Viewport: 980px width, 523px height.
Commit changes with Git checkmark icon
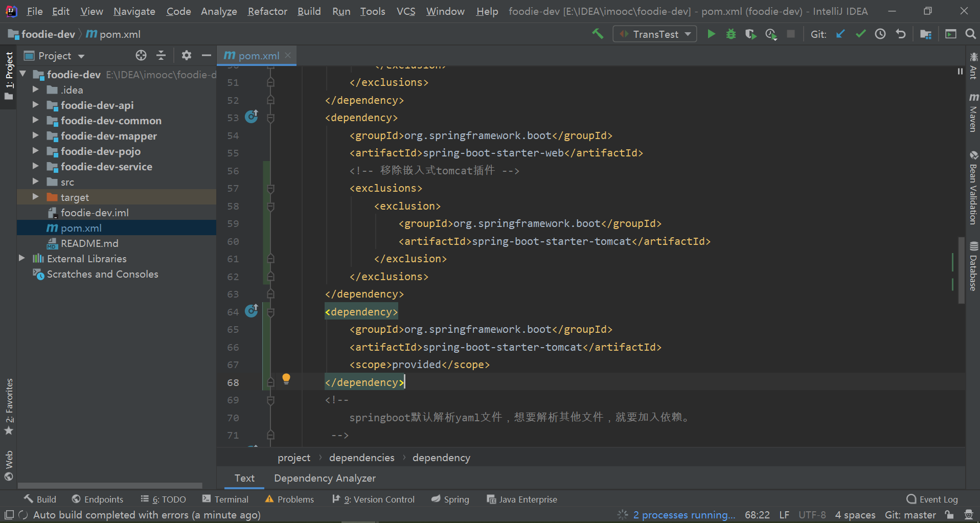860,34
